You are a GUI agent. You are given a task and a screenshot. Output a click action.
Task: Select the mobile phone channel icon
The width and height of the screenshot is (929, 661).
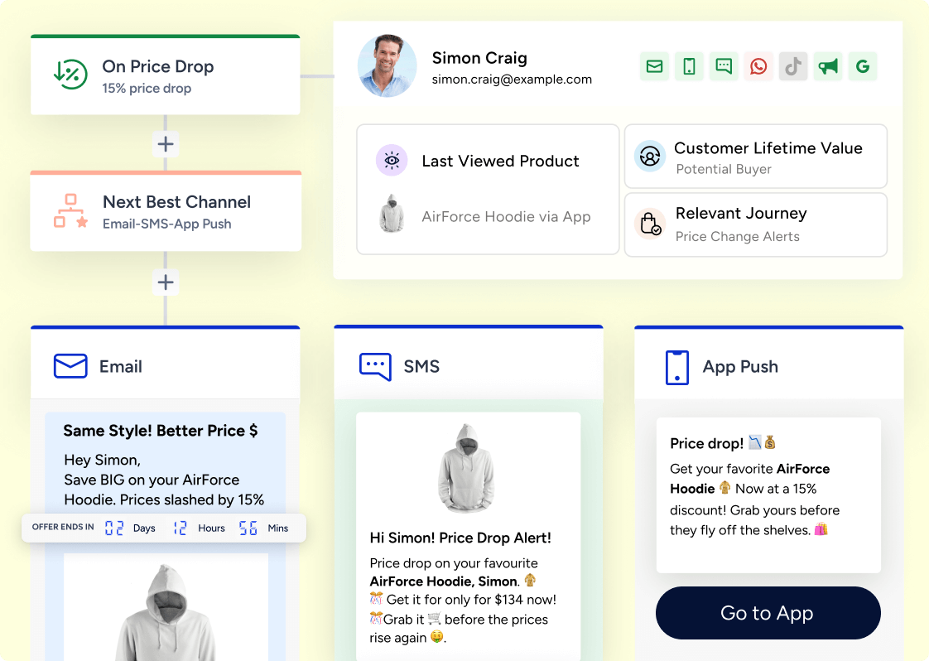[689, 67]
